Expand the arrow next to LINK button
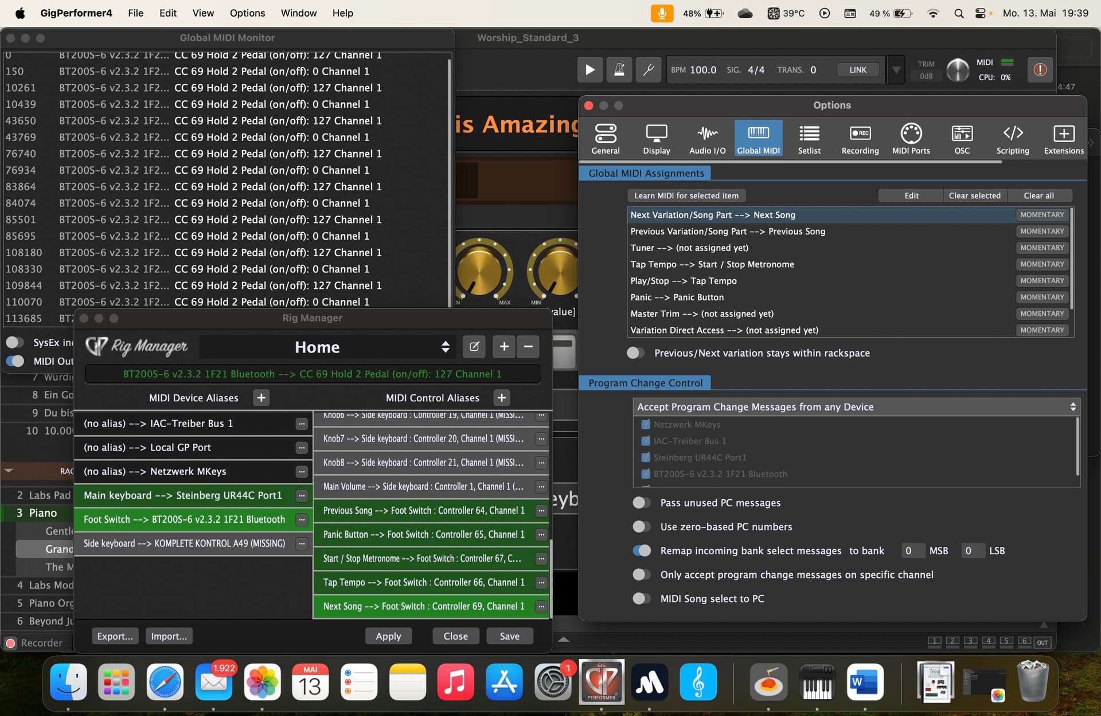This screenshot has width=1101, height=716. point(896,70)
